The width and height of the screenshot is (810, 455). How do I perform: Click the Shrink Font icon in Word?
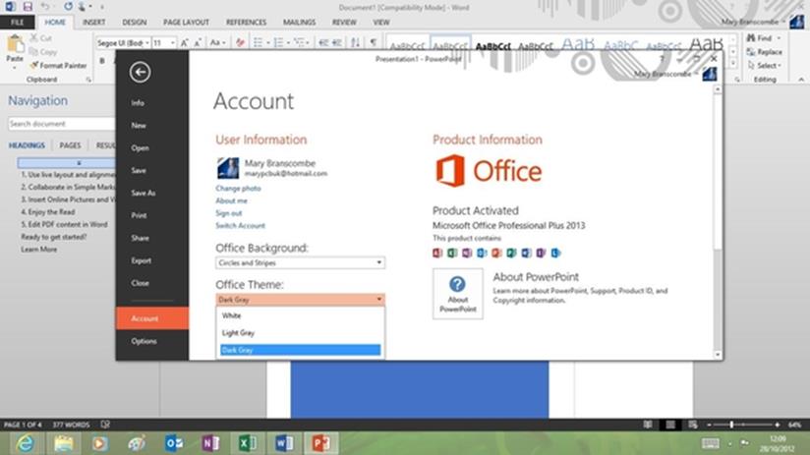(198, 43)
